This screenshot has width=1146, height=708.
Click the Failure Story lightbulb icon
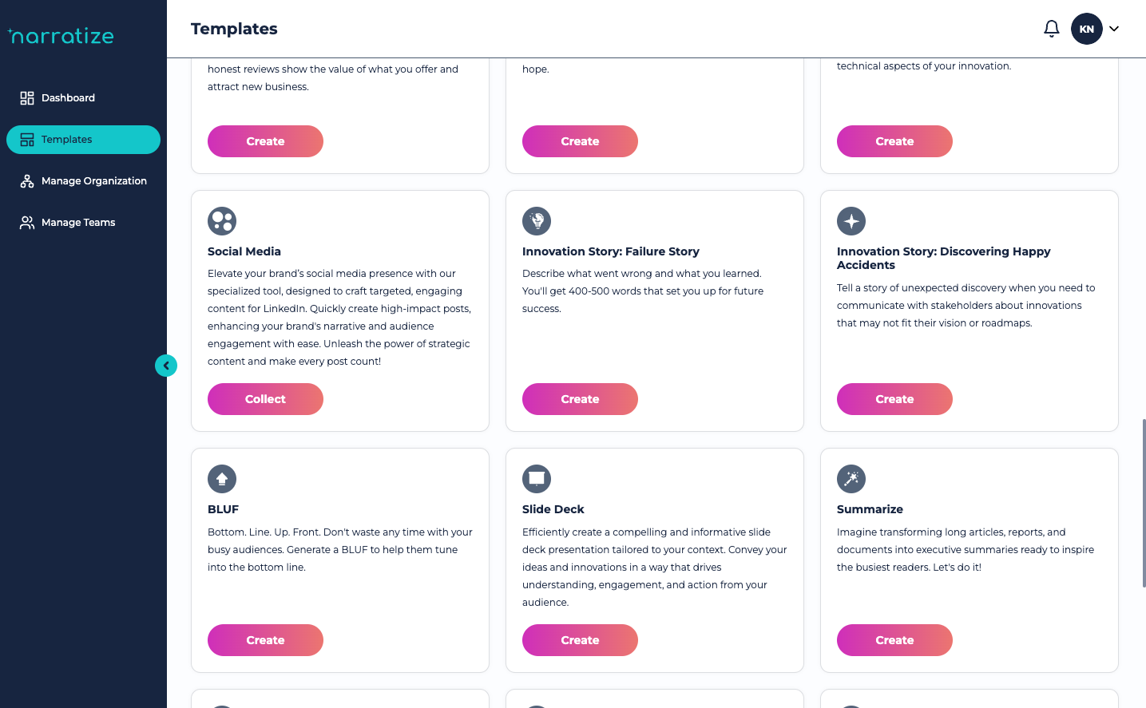pos(537,221)
